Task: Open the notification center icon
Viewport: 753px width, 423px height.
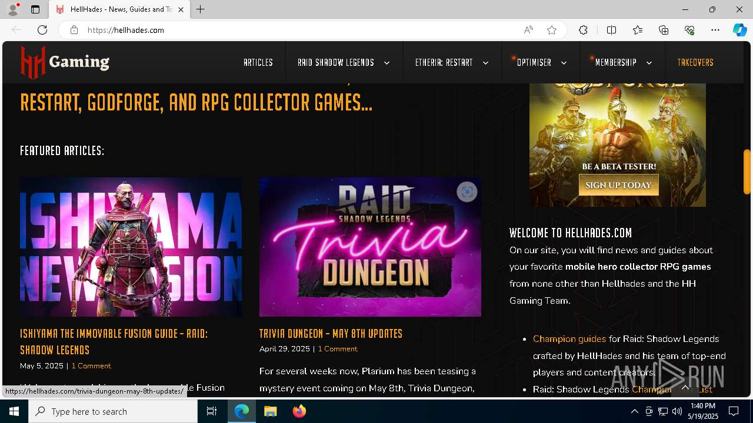Action: [x=734, y=411]
